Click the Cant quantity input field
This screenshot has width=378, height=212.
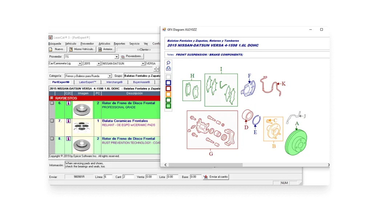click(x=128, y=177)
